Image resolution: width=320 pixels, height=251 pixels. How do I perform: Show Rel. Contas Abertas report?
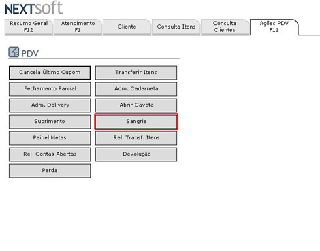coord(50,154)
